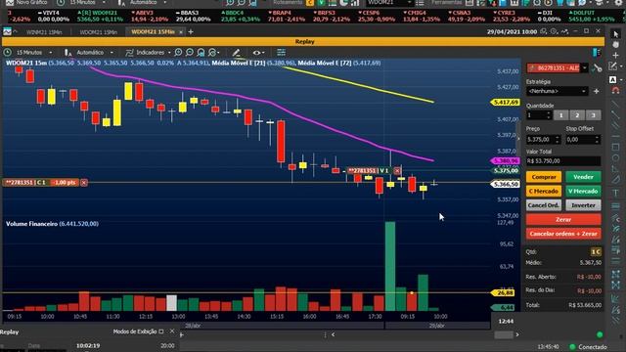Viewport: 626px width, 352px height.
Task: Select quantity preset 3 button
Action: tap(594, 115)
